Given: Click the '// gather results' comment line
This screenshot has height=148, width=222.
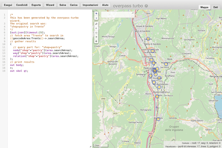Looking at the screenshot, I should [x=23, y=41].
